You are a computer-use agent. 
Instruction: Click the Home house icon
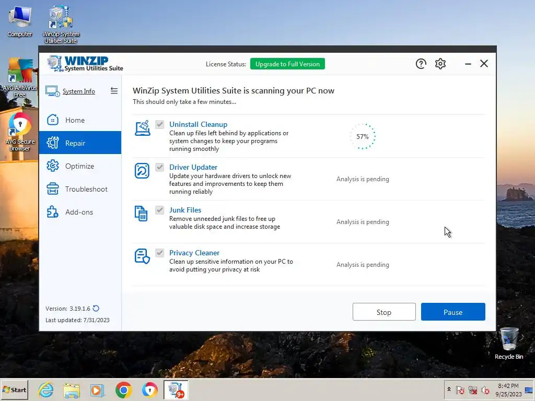53,120
